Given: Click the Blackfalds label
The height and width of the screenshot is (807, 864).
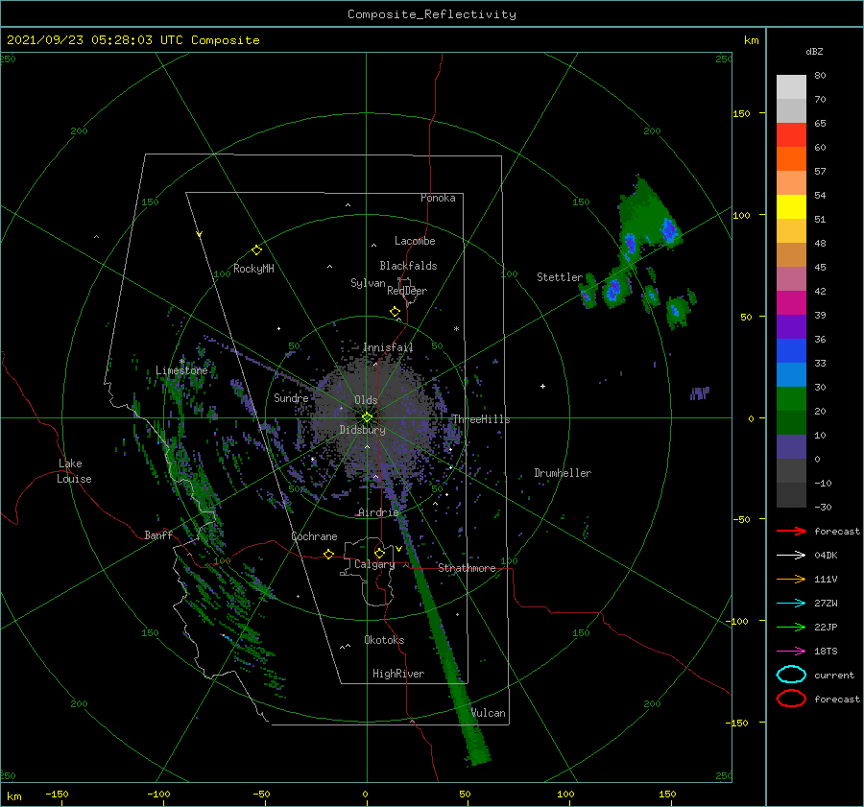Looking at the screenshot, I should 408,266.
